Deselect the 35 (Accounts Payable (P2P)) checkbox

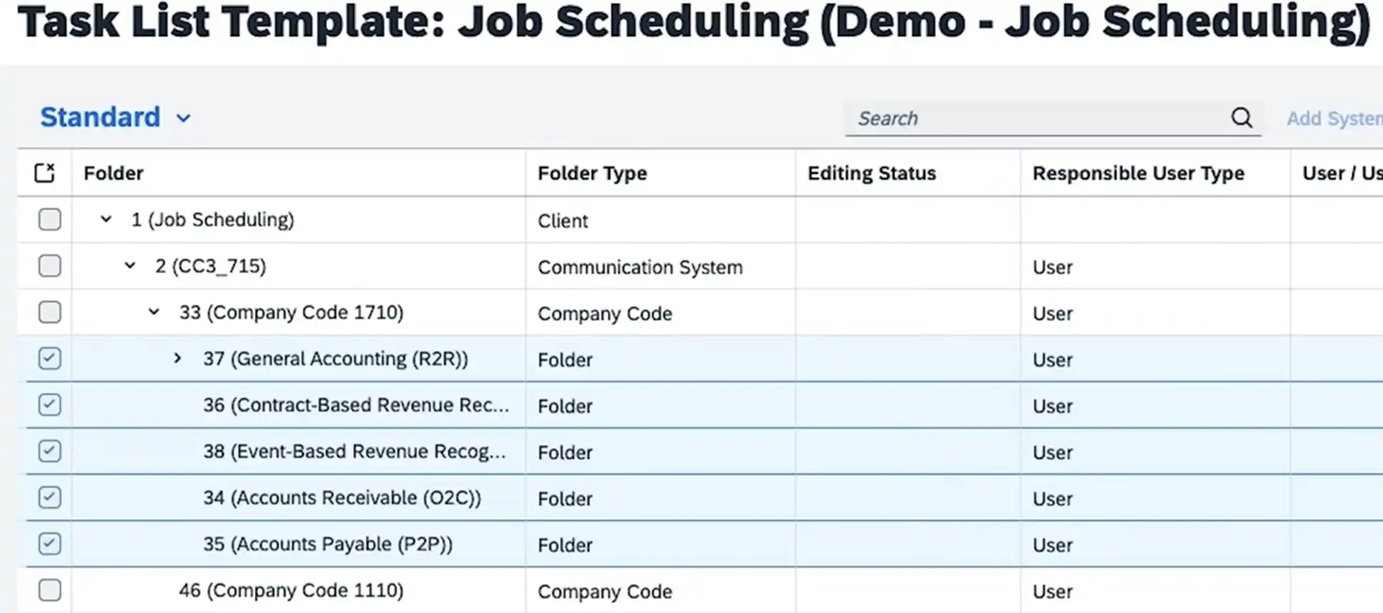click(x=50, y=544)
